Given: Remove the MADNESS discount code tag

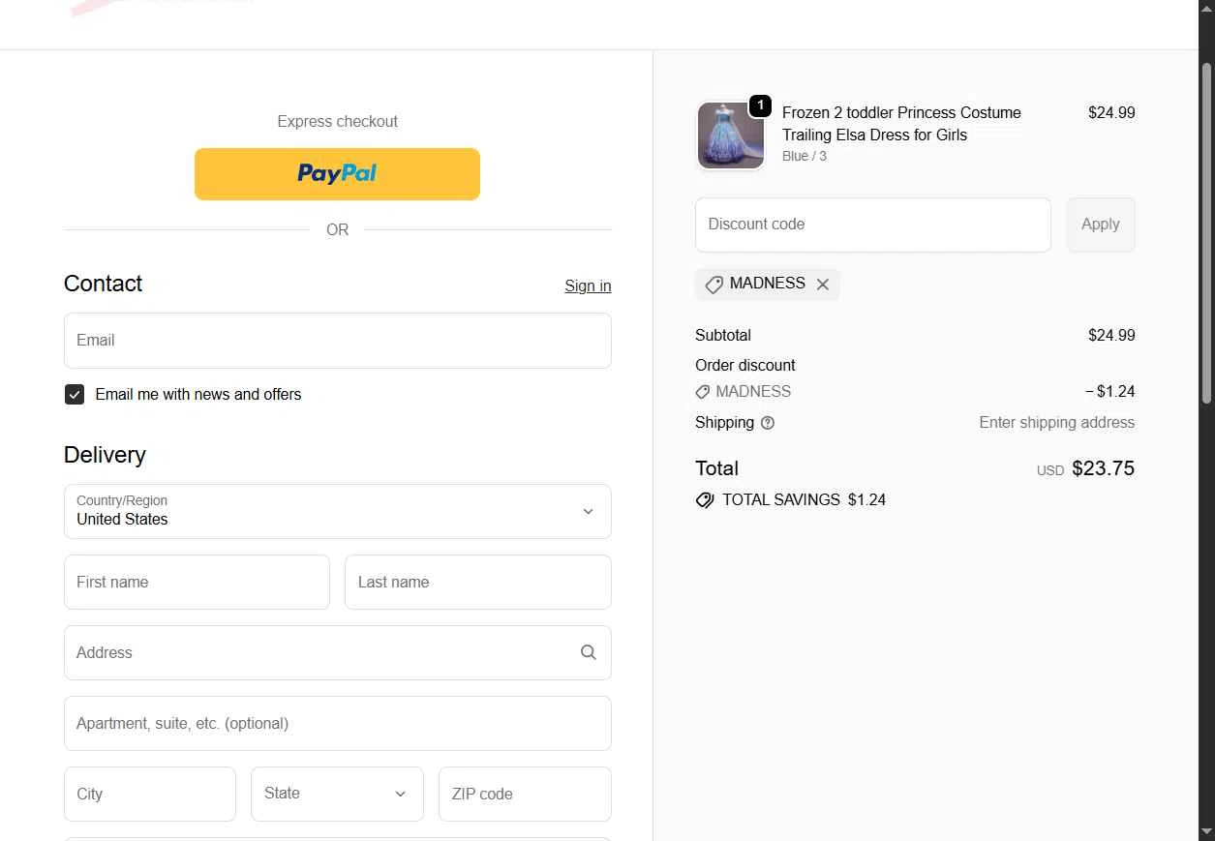Looking at the screenshot, I should [x=823, y=285].
